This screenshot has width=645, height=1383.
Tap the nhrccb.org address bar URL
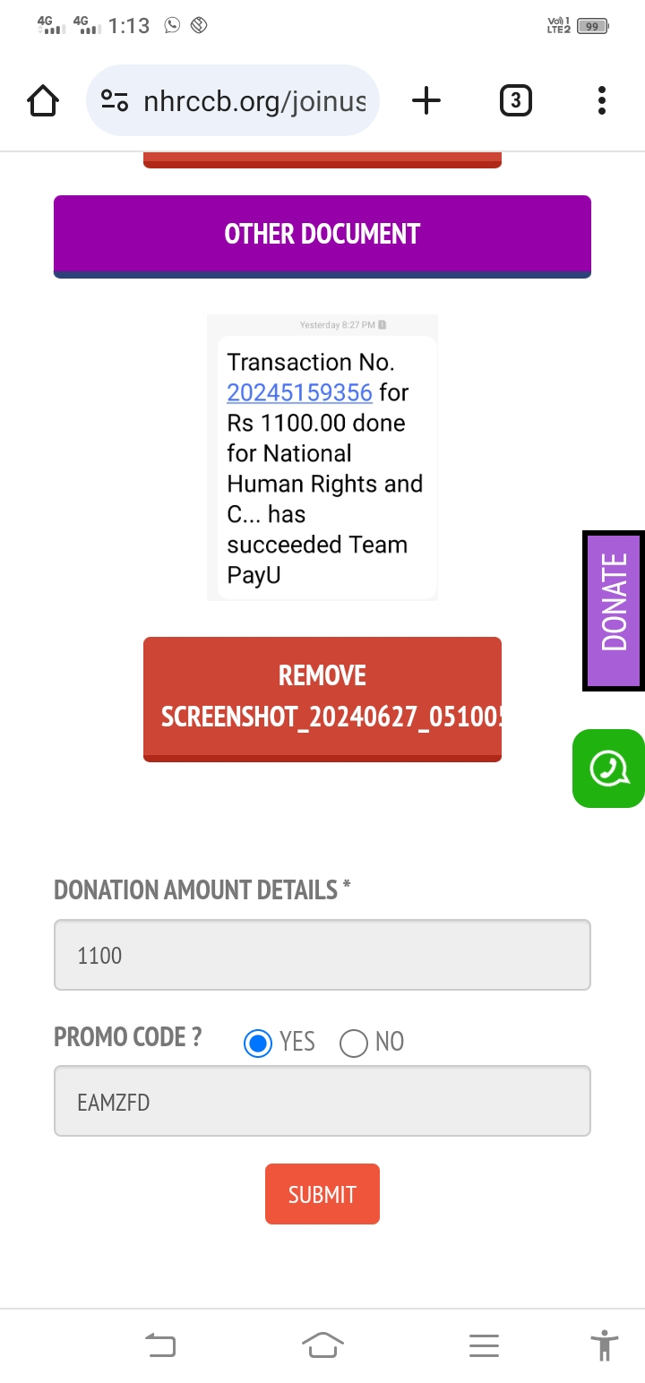254,101
